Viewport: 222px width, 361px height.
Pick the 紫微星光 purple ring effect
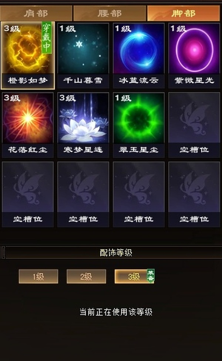coord(194,55)
